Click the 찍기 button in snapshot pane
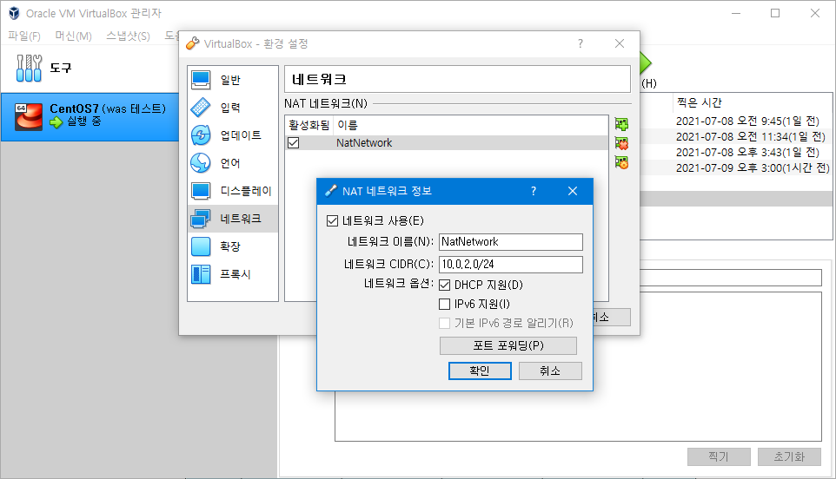This screenshot has height=479, width=836. (719, 456)
